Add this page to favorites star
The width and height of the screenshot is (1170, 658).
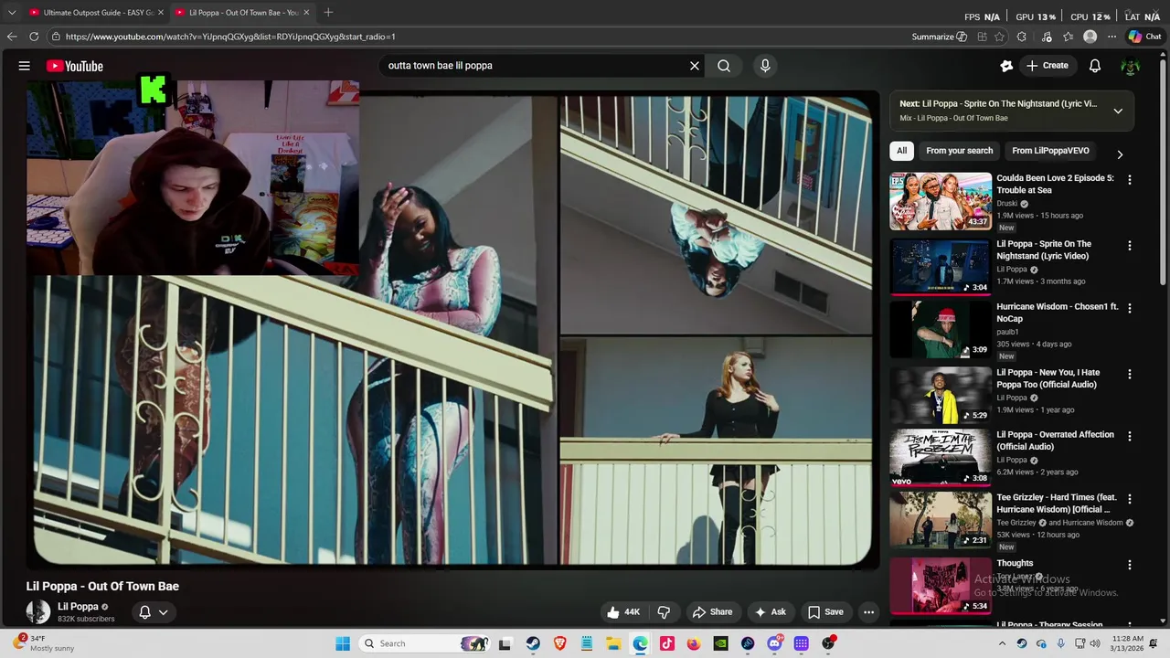(999, 37)
